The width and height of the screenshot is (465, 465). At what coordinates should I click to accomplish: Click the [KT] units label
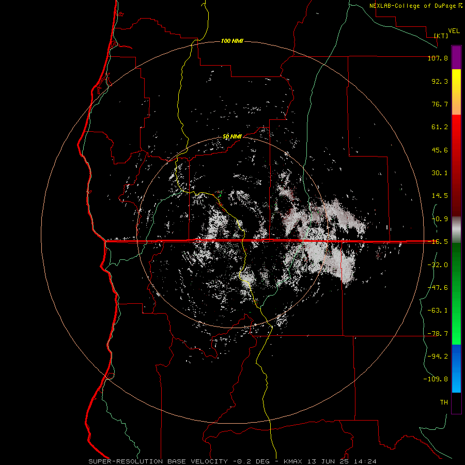click(x=441, y=36)
